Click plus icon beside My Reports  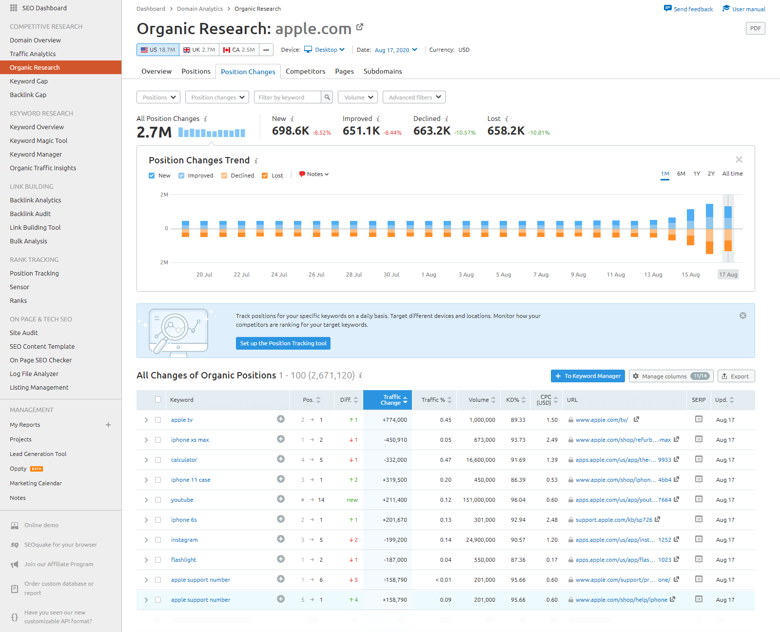(108, 425)
